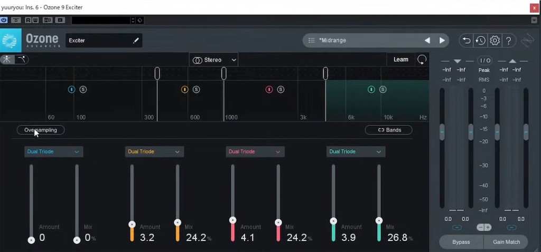The image size is (541, 252).
Task: Bypass the red band 3
Action: [269, 90]
